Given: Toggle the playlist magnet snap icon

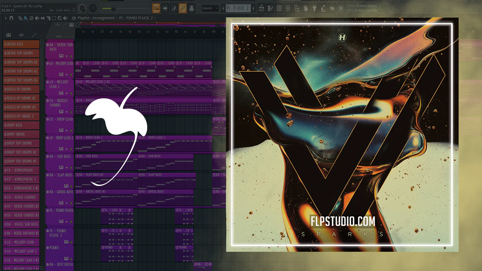Looking at the screenshot, I should pyautogui.click(x=12, y=18).
